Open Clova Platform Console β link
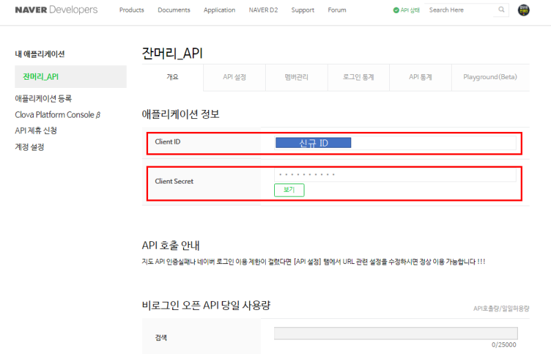This screenshot has height=354, width=551. [x=58, y=115]
